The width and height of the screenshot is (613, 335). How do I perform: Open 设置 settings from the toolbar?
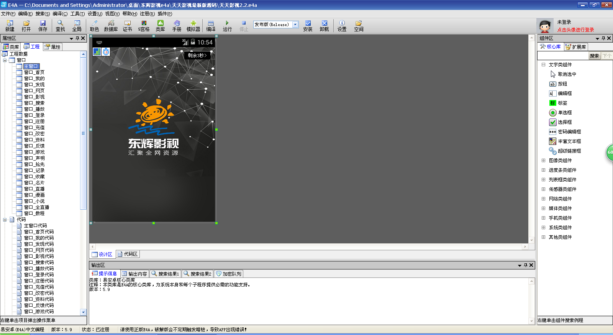[x=342, y=26]
